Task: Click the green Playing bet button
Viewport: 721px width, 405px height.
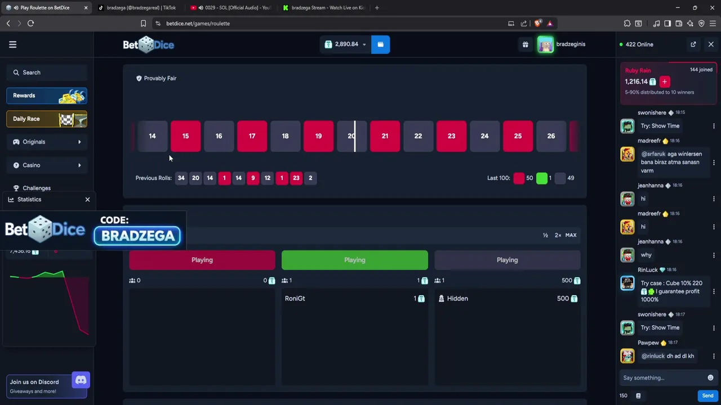Action: [355, 260]
